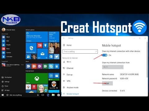Open the Cortana welcome tile
This screenshot has height=111, width=149.
pos(37,37)
